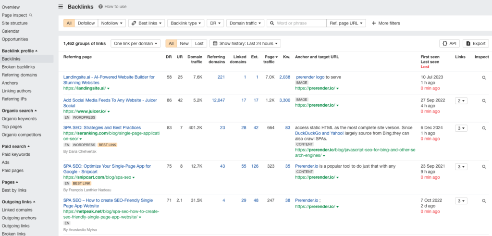Collapse the Pages sidebar section
492x236 pixels.
click(x=10, y=182)
